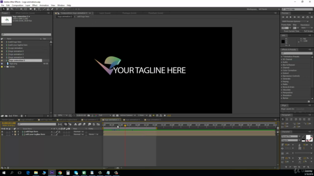Jump to last frame in Preview panel
The width and height of the screenshot is (314, 176).
299,17
